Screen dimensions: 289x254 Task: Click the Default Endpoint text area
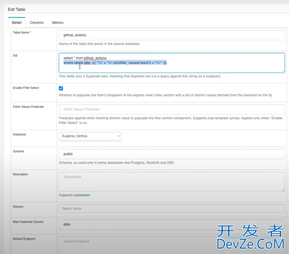(x=171, y=245)
